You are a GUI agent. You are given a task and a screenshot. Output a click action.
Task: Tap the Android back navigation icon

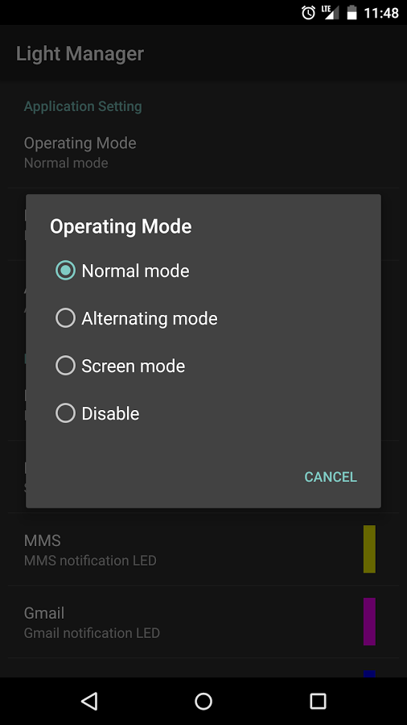89,701
